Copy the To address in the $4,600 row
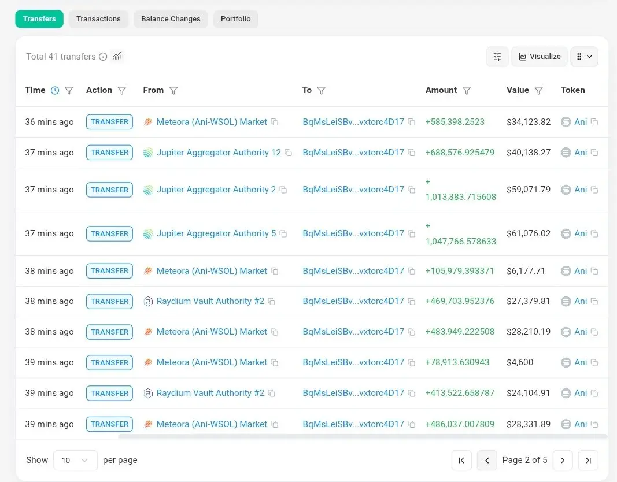 pyautogui.click(x=412, y=362)
